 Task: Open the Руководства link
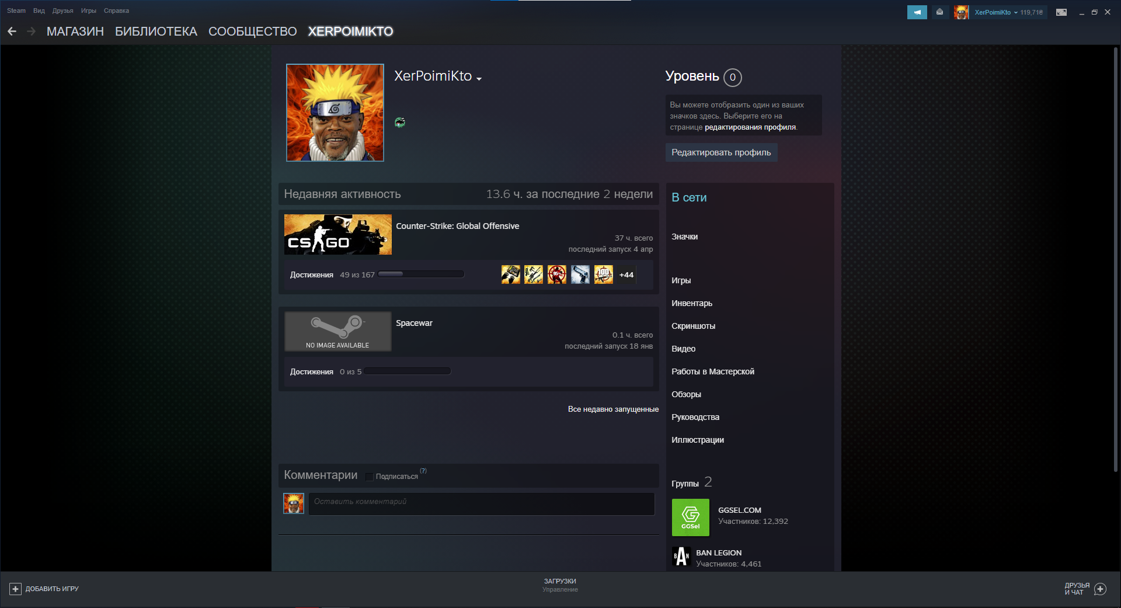tap(695, 417)
